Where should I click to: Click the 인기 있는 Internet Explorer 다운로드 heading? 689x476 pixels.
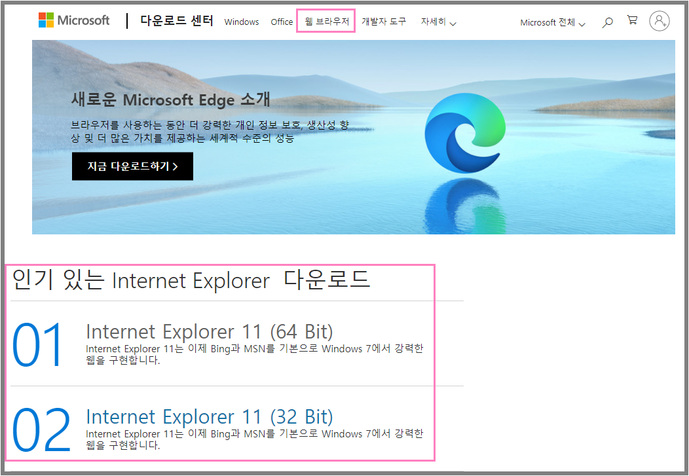click(191, 280)
